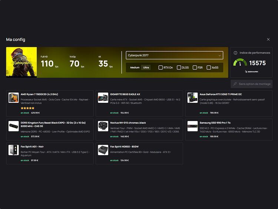
Task: Click the five-star rating on Ryzen card
Action: 27,108
